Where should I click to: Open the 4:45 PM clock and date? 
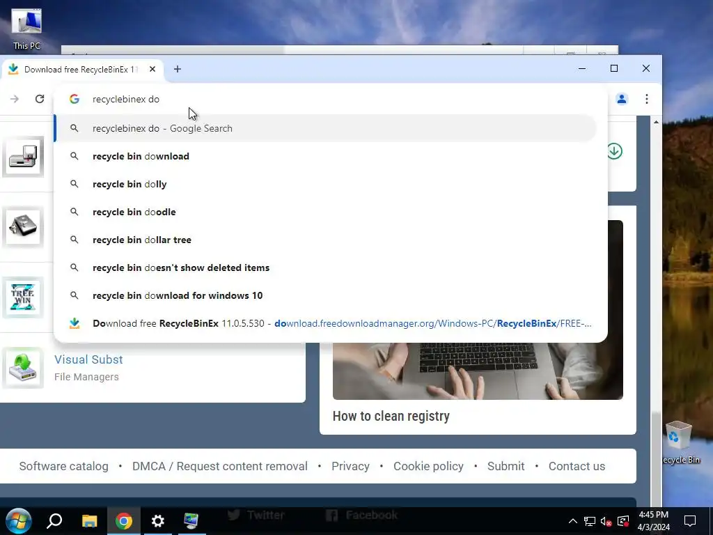click(x=653, y=521)
